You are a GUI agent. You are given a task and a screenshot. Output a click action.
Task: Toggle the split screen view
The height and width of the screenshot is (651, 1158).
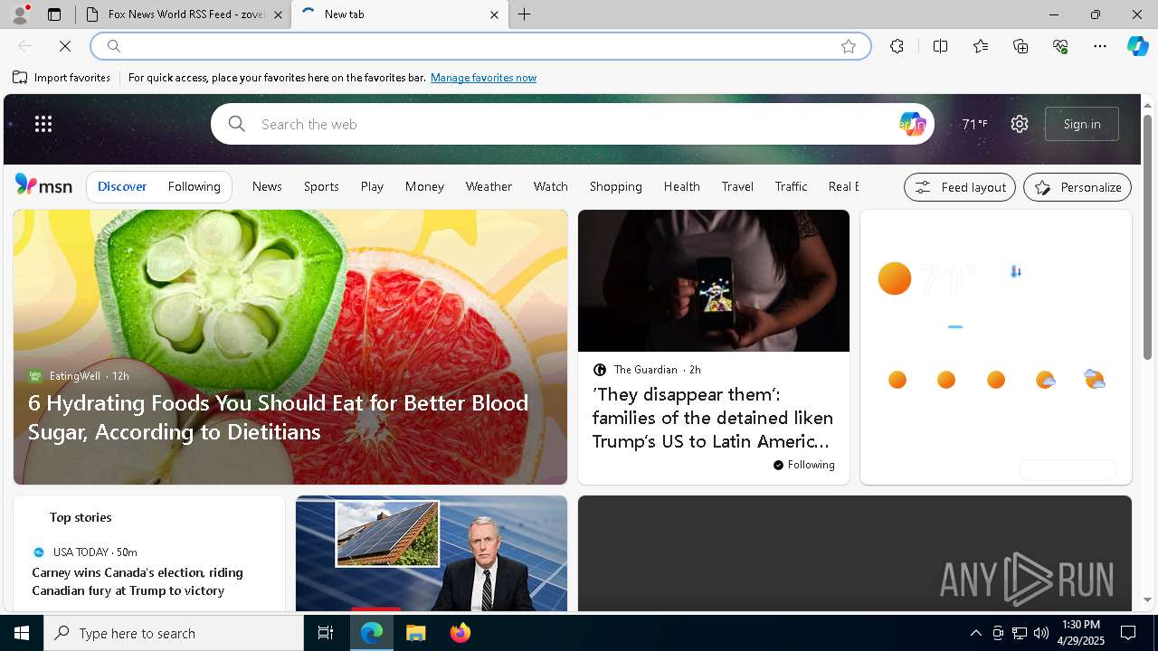pyautogui.click(x=940, y=46)
